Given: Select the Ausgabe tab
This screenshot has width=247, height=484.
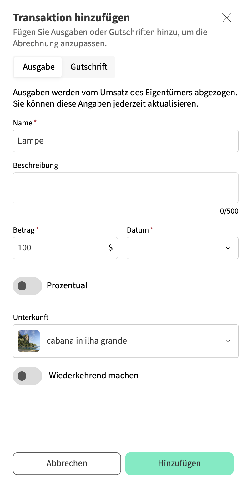Looking at the screenshot, I should coord(38,67).
